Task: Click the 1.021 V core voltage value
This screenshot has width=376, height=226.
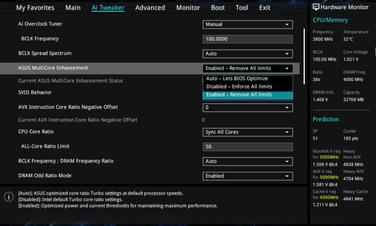Action: click(x=351, y=59)
